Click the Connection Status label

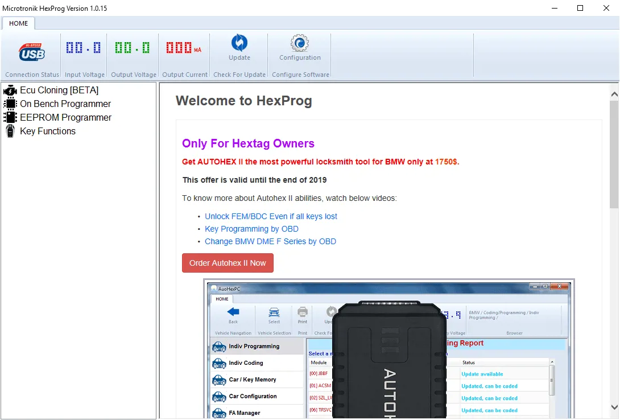[x=32, y=75]
